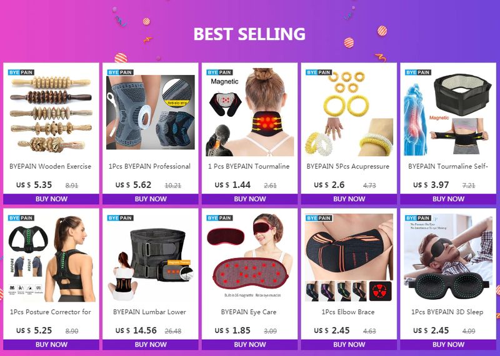
Task: View the tourmaline magnetic neck wrap image
Action: pyautogui.click(x=249, y=112)
